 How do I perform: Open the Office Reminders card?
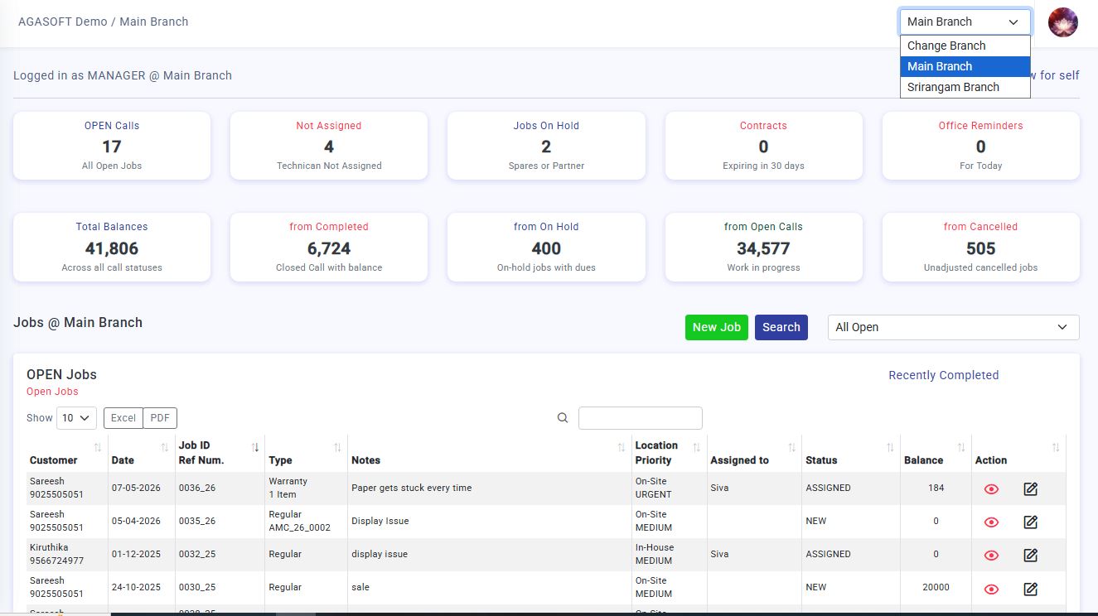[x=980, y=146]
